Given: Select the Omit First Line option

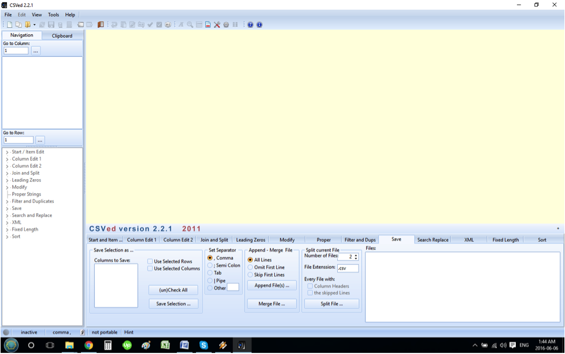Looking at the screenshot, I should click(x=250, y=267).
